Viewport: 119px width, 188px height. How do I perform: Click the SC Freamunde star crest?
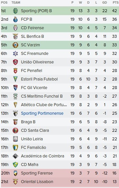(15, 54)
